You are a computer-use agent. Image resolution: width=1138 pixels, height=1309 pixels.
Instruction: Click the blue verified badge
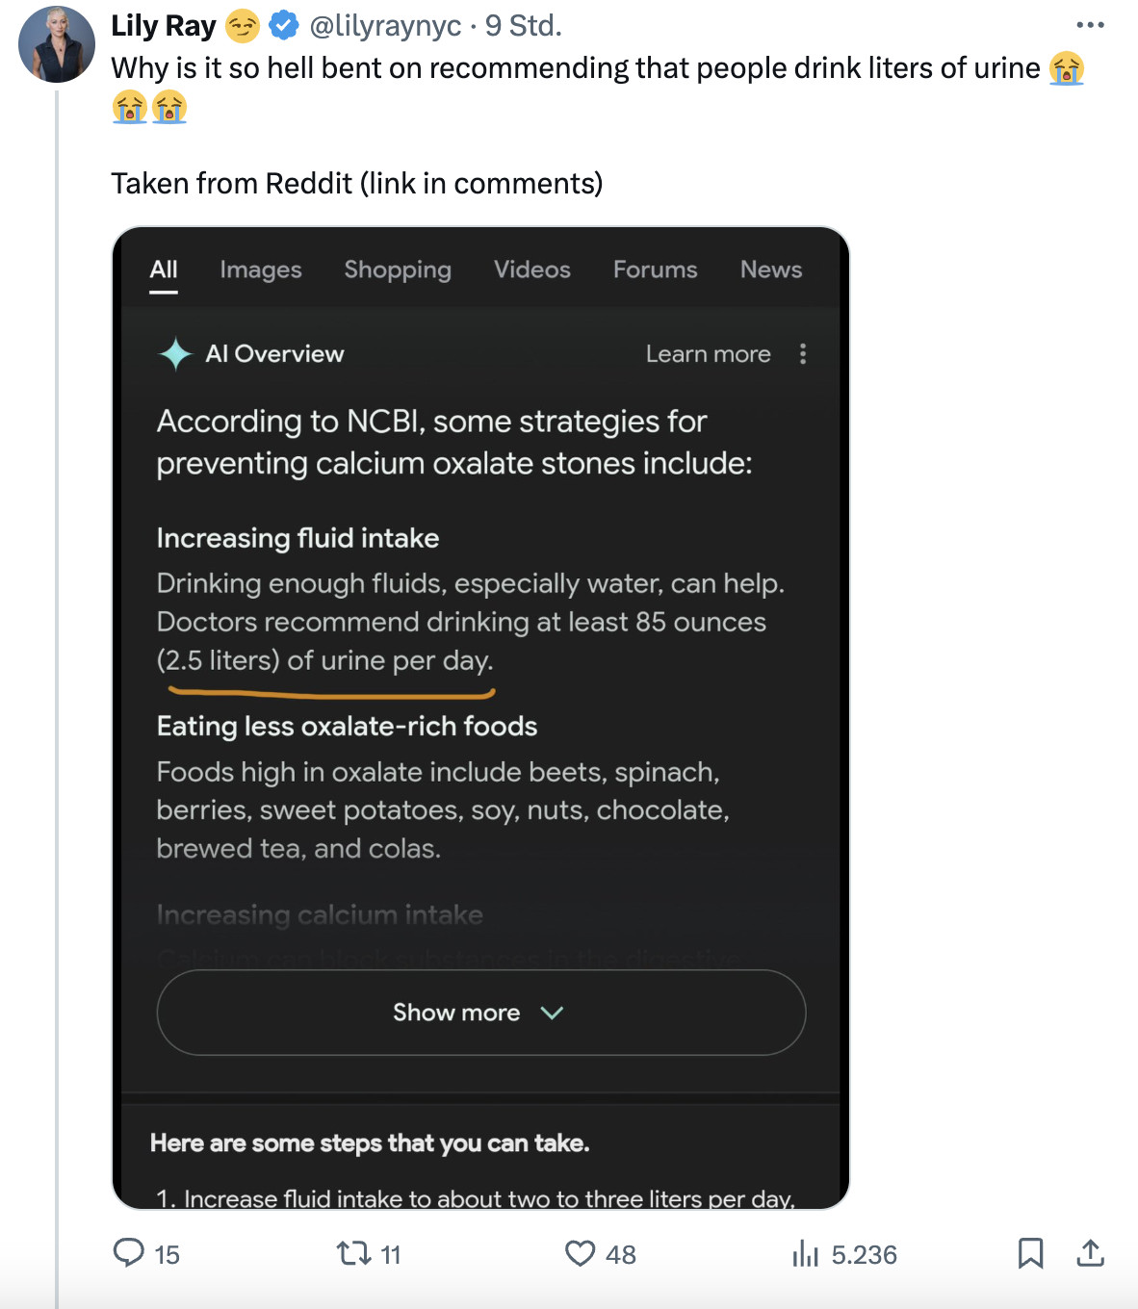point(283,26)
